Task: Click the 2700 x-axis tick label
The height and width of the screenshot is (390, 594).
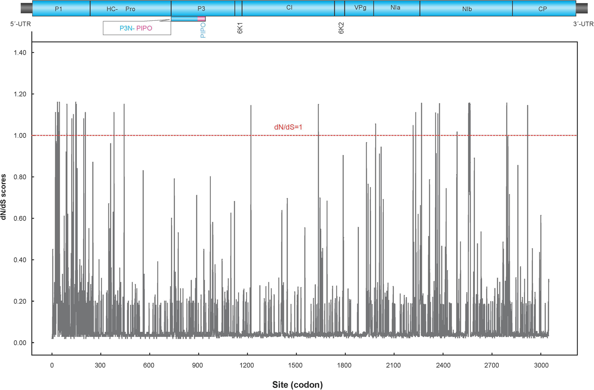Action: click(491, 366)
